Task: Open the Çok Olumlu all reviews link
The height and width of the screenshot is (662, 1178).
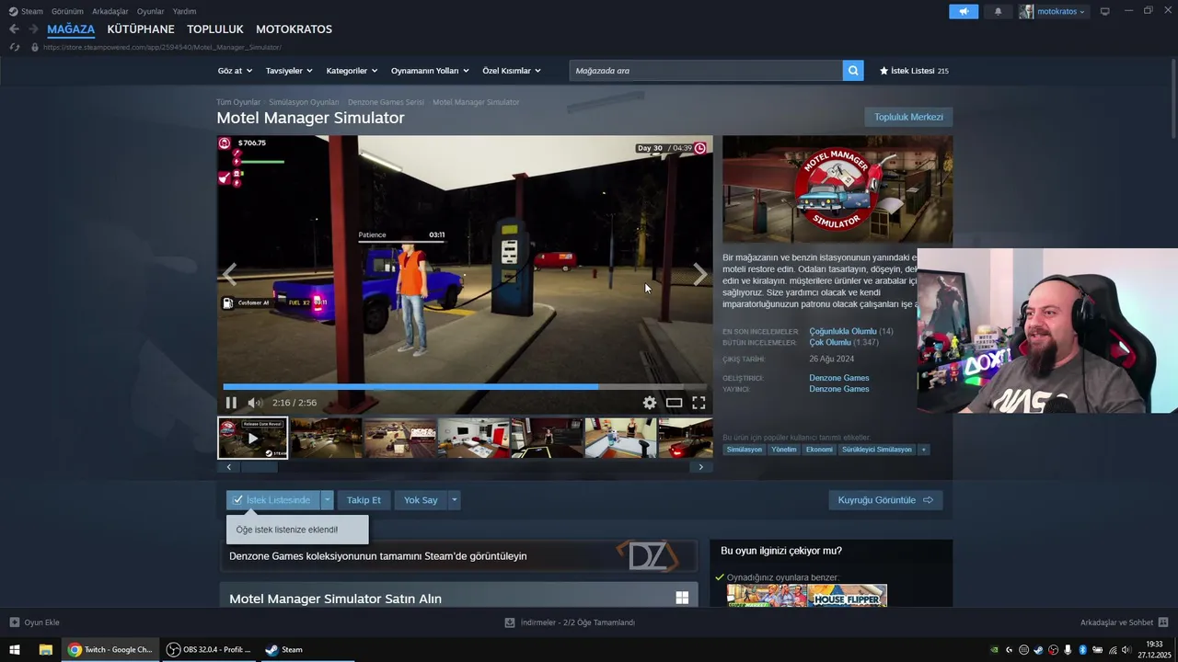Action: [x=830, y=342]
